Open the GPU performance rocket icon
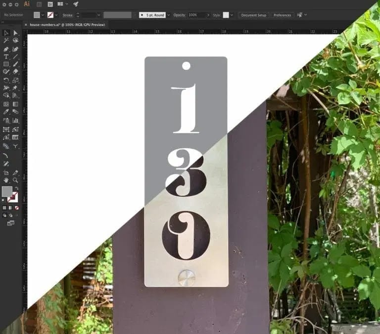380x334 pixels. (76, 4)
